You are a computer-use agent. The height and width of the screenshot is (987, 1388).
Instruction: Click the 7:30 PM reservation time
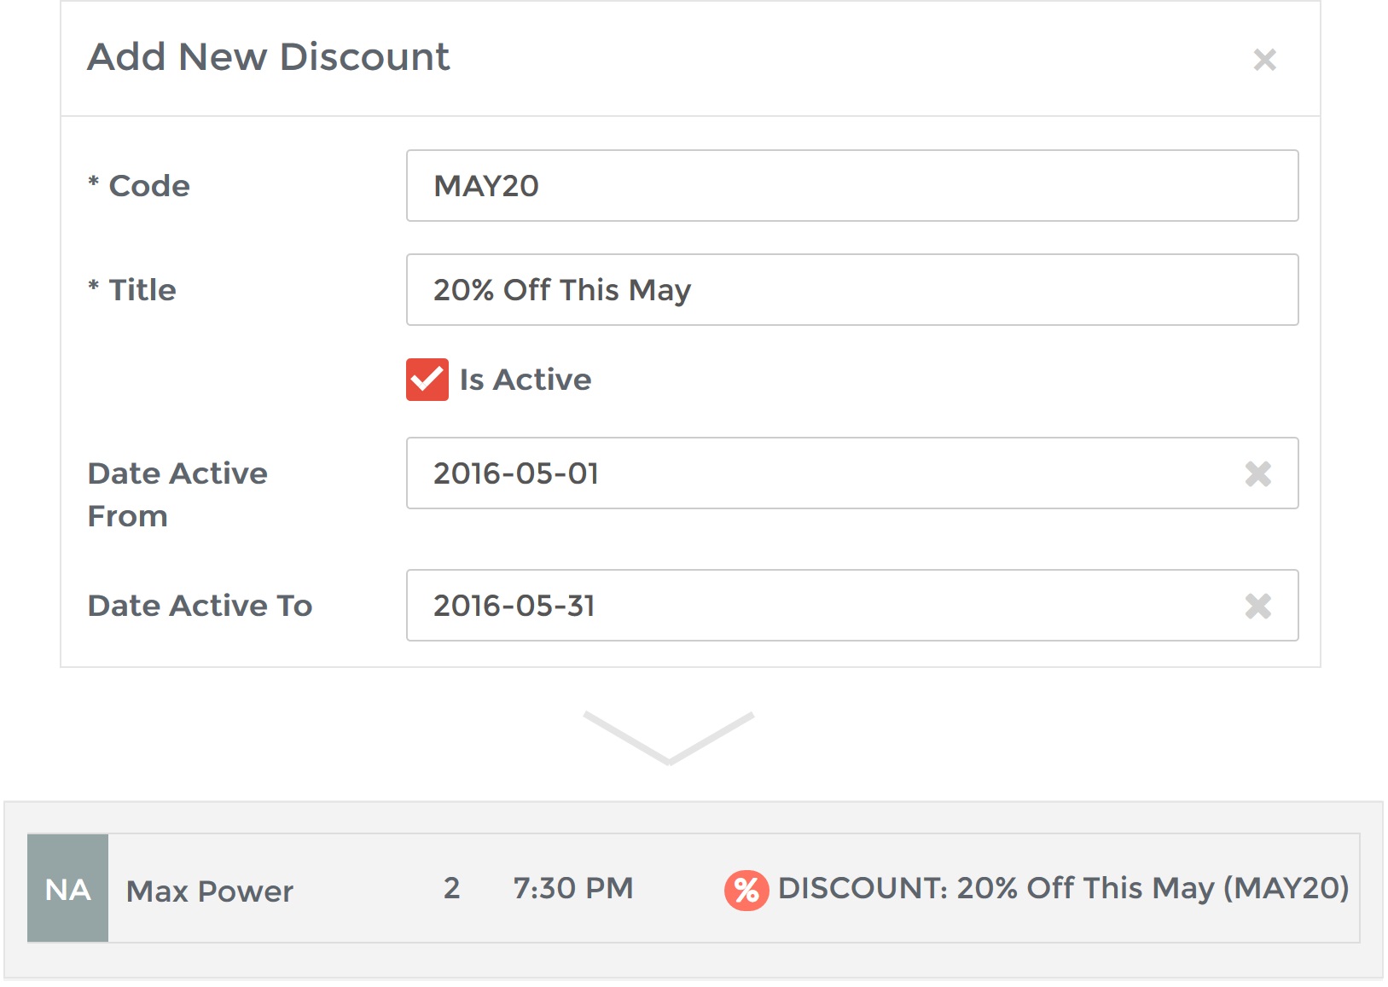coord(573,888)
